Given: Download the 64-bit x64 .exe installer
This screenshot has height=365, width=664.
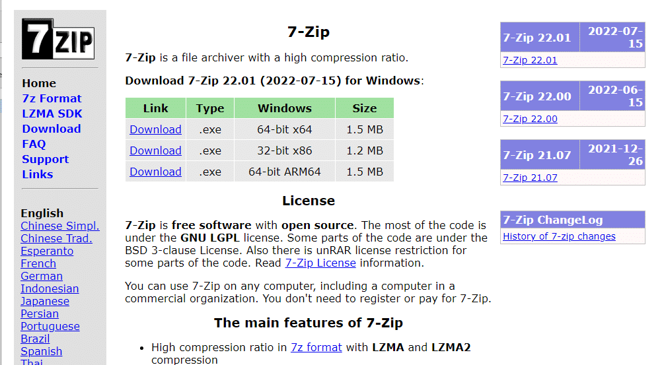Looking at the screenshot, I should [155, 129].
